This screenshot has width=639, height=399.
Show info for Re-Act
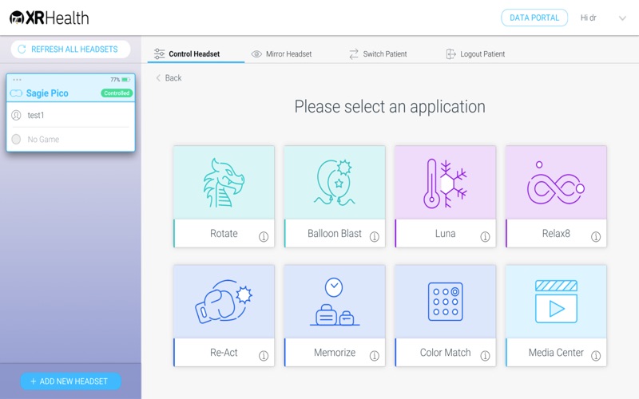click(x=264, y=356)
